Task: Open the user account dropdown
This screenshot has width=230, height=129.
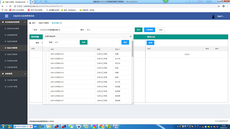Action: point(220,16)
